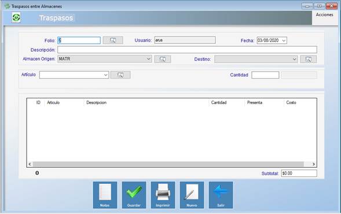Click the Notas notepad button

[105, 195]
